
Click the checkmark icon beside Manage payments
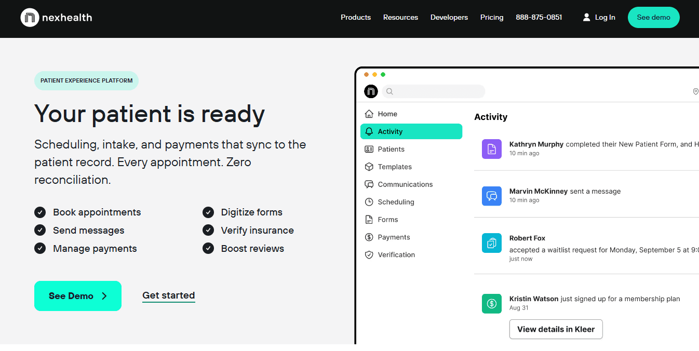pyautogui.click(x=40, y=248)
